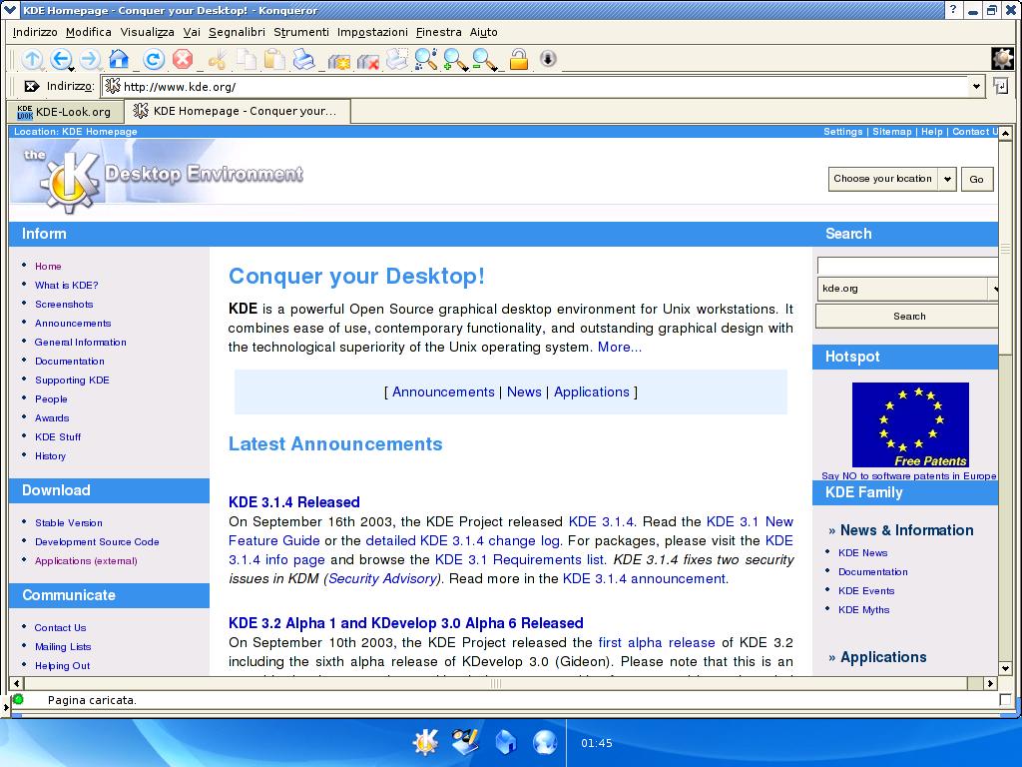Click the clock showing 01:45
The image size is (1022, 767).
(597, 743)
